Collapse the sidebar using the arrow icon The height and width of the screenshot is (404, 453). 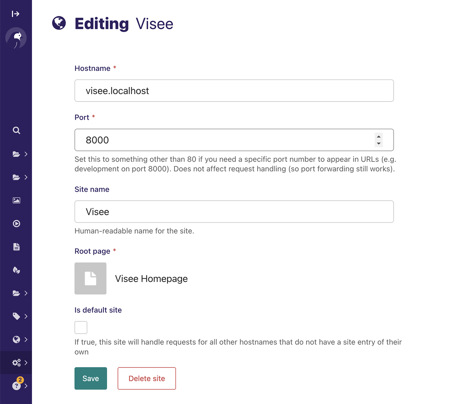pyautogui.click(x=16, y=14)
